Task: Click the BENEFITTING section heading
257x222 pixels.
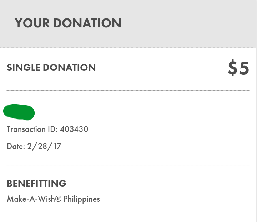Action: [36, 184]
